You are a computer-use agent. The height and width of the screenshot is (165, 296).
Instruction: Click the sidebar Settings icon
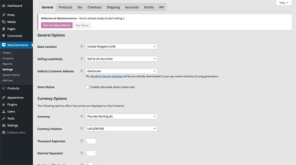point(4,125)
